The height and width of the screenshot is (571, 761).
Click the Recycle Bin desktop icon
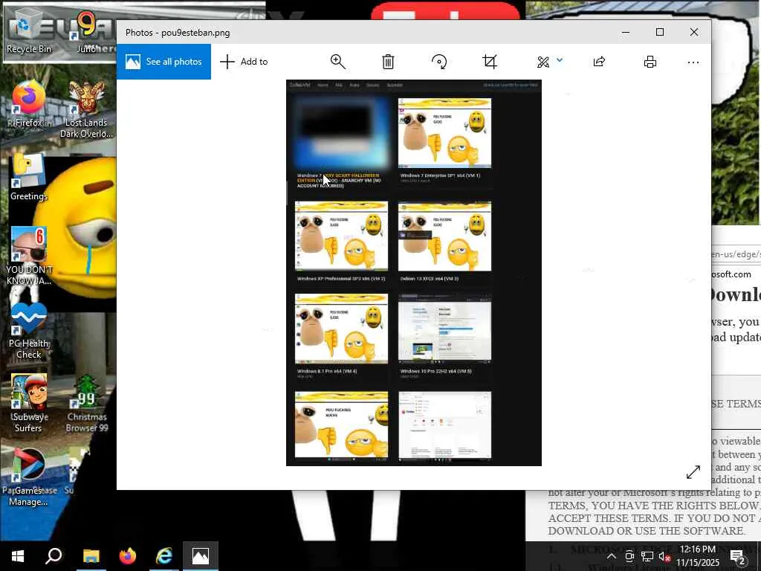(29, 31)
